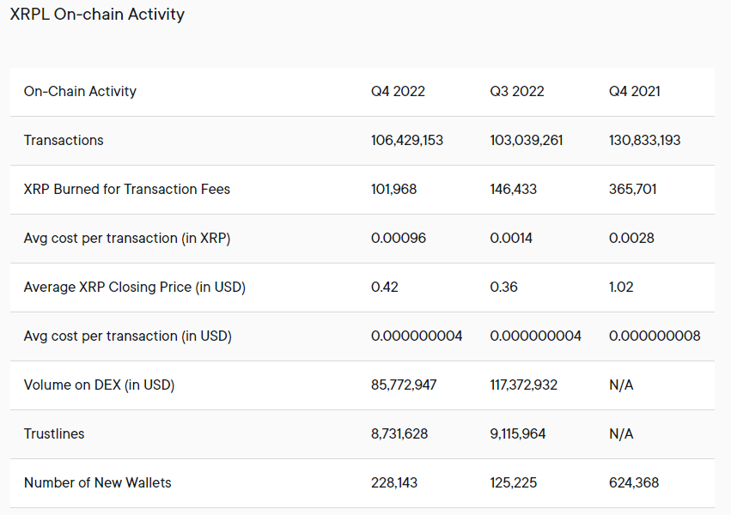Click the closing price 0.36
The height and width of the screenshot is (515, 731).
(x=504, y=287)
